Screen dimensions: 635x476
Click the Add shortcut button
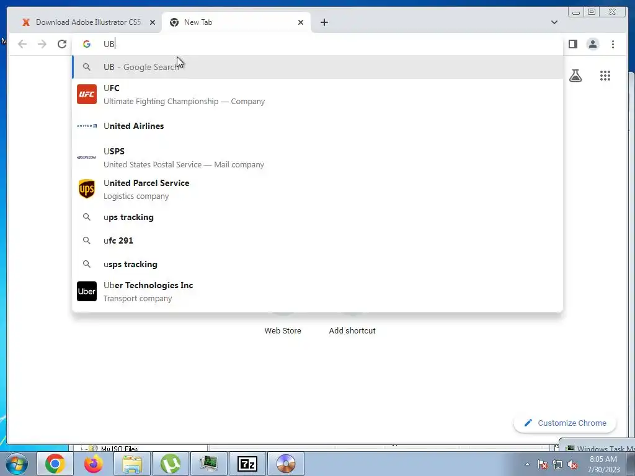click(352, 330)
